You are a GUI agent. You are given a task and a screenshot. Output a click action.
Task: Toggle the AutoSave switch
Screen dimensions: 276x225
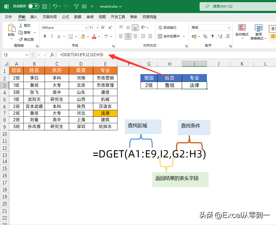[x=33, y=6]
